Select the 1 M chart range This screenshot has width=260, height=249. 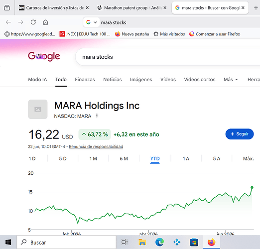click(x=93, y=159)
